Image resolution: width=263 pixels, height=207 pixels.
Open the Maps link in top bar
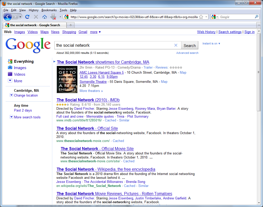point(44,32)
